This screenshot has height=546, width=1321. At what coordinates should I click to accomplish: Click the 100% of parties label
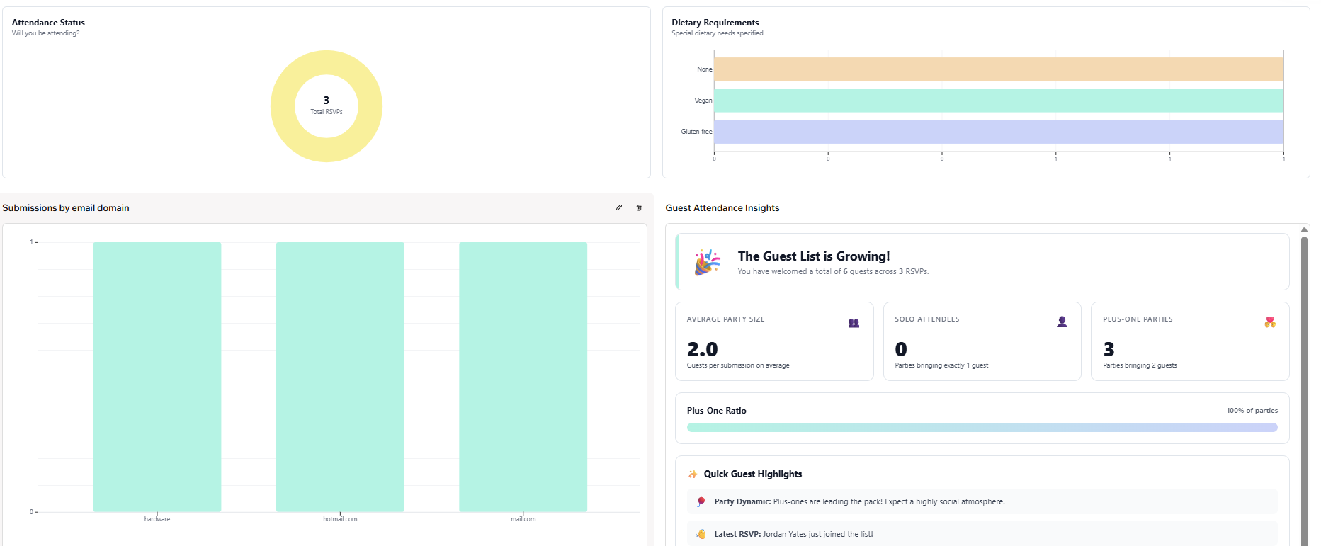click(1252, 411)
